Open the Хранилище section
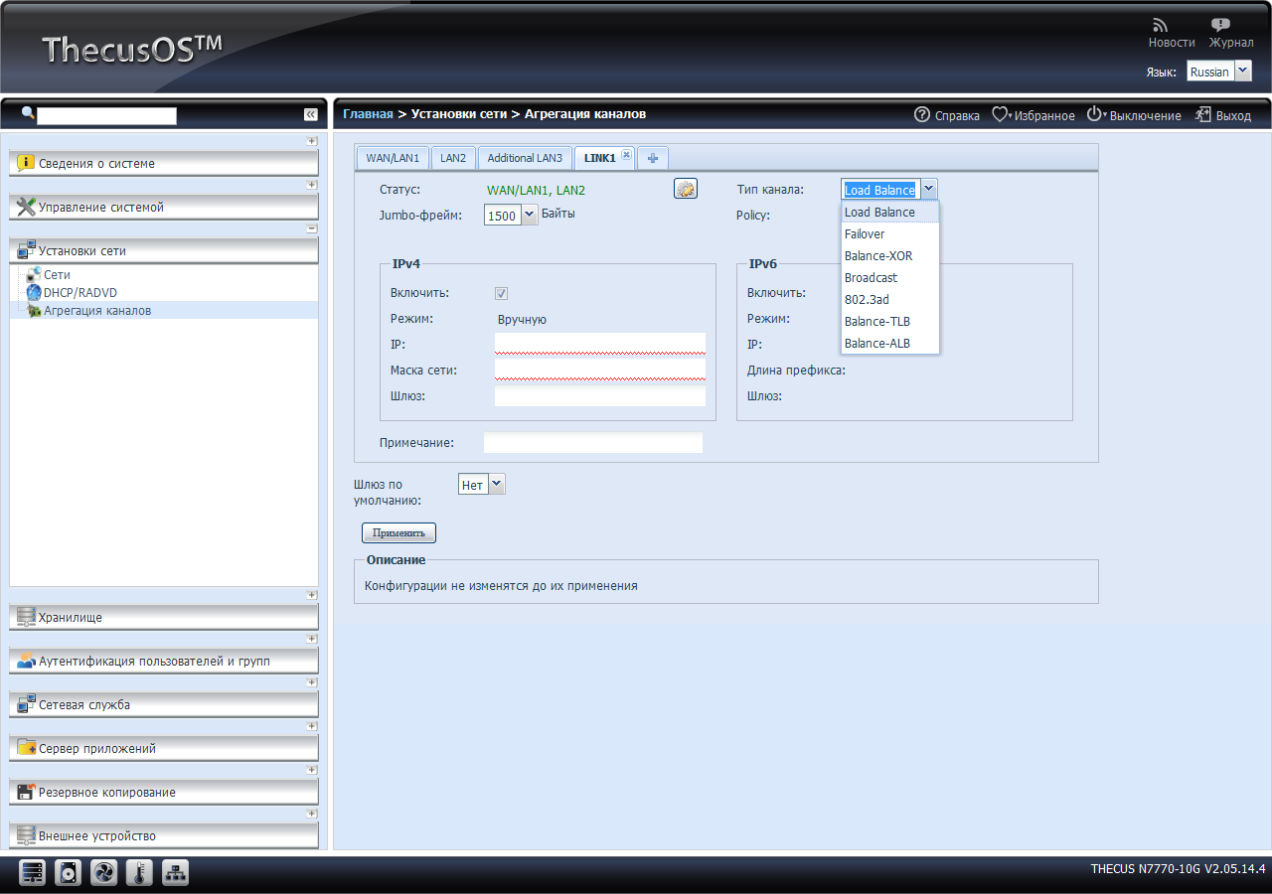1272x894 pixels. (164, 618)
